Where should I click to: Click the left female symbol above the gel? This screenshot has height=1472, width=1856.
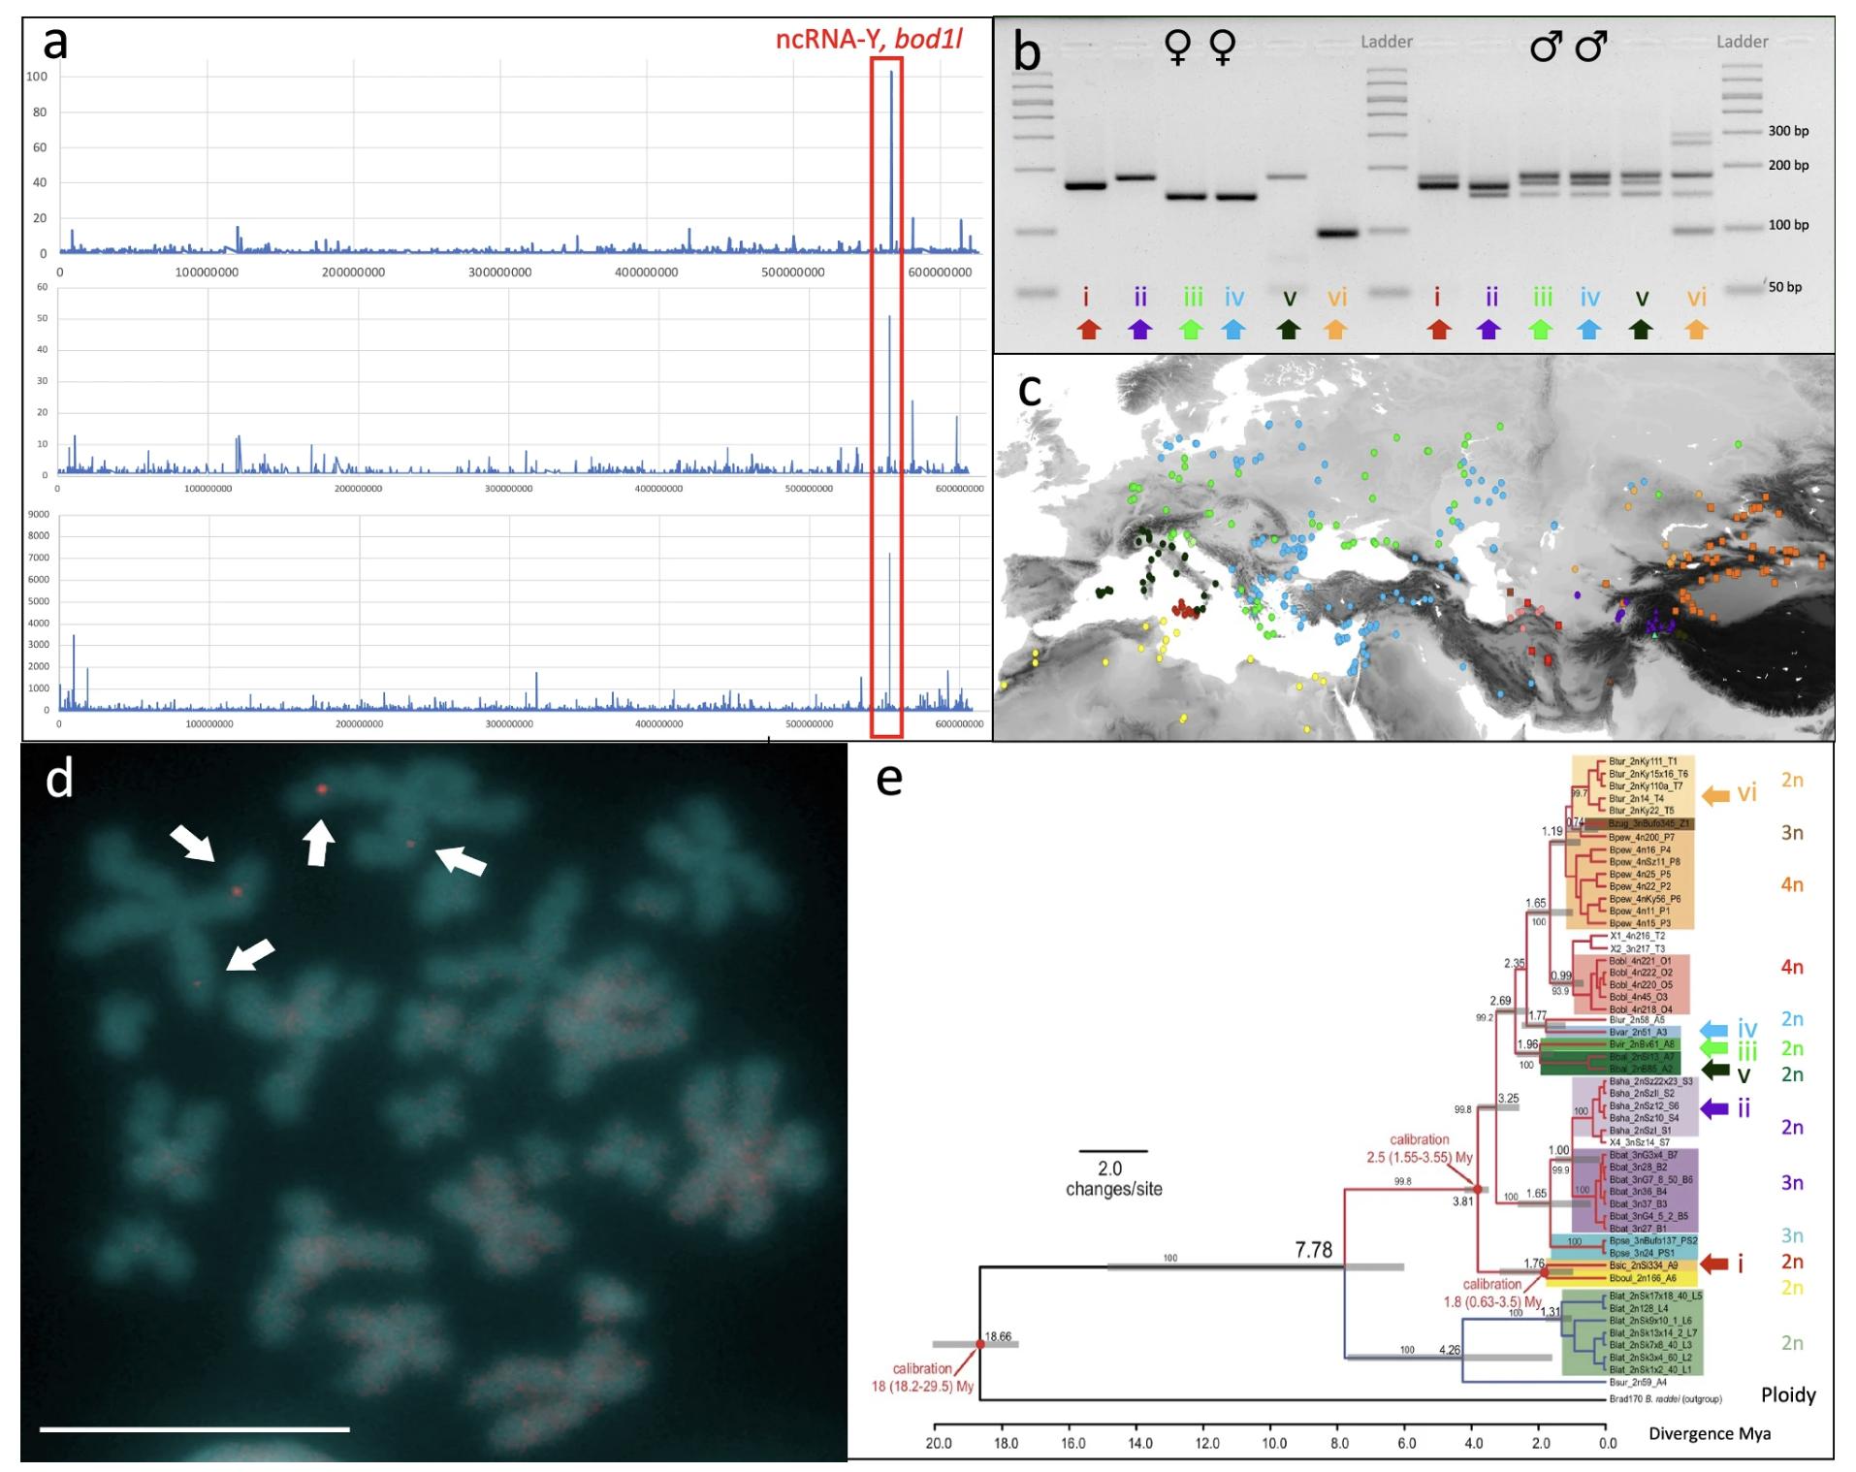(1177, 48)
